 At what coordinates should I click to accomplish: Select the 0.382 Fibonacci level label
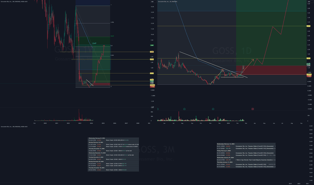click(x=112, y=55)
